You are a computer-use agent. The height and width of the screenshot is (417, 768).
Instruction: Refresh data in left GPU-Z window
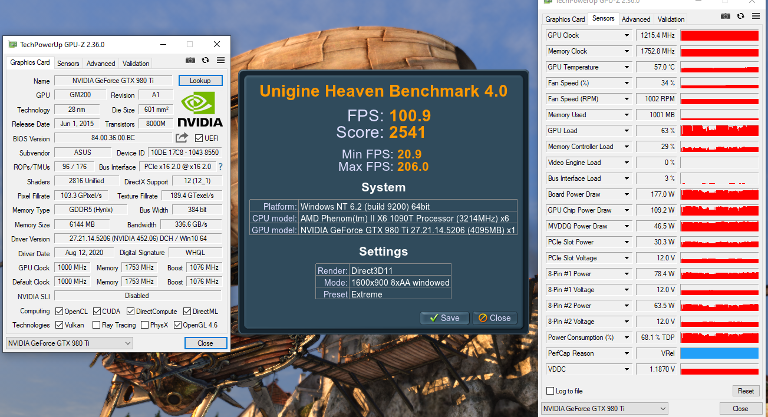[205, 60]
